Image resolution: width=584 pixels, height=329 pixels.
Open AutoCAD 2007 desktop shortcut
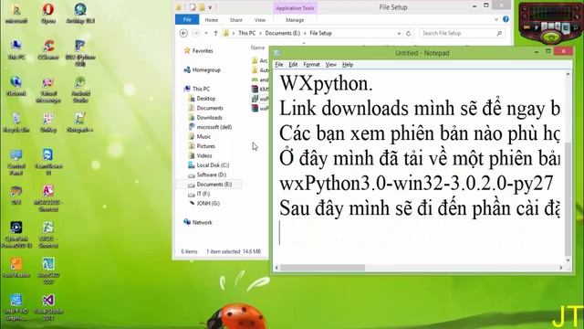(48, 271)
